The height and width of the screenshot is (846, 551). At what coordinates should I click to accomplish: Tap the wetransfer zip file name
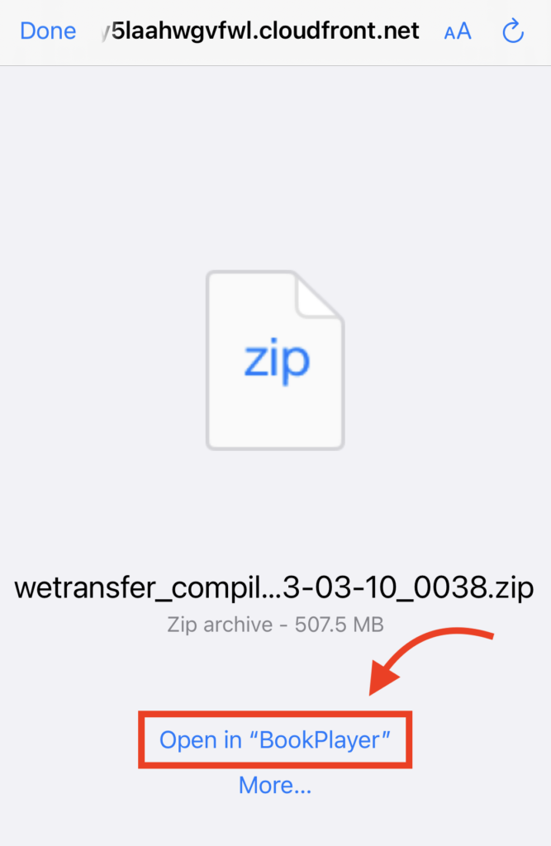tap(274, 587)
